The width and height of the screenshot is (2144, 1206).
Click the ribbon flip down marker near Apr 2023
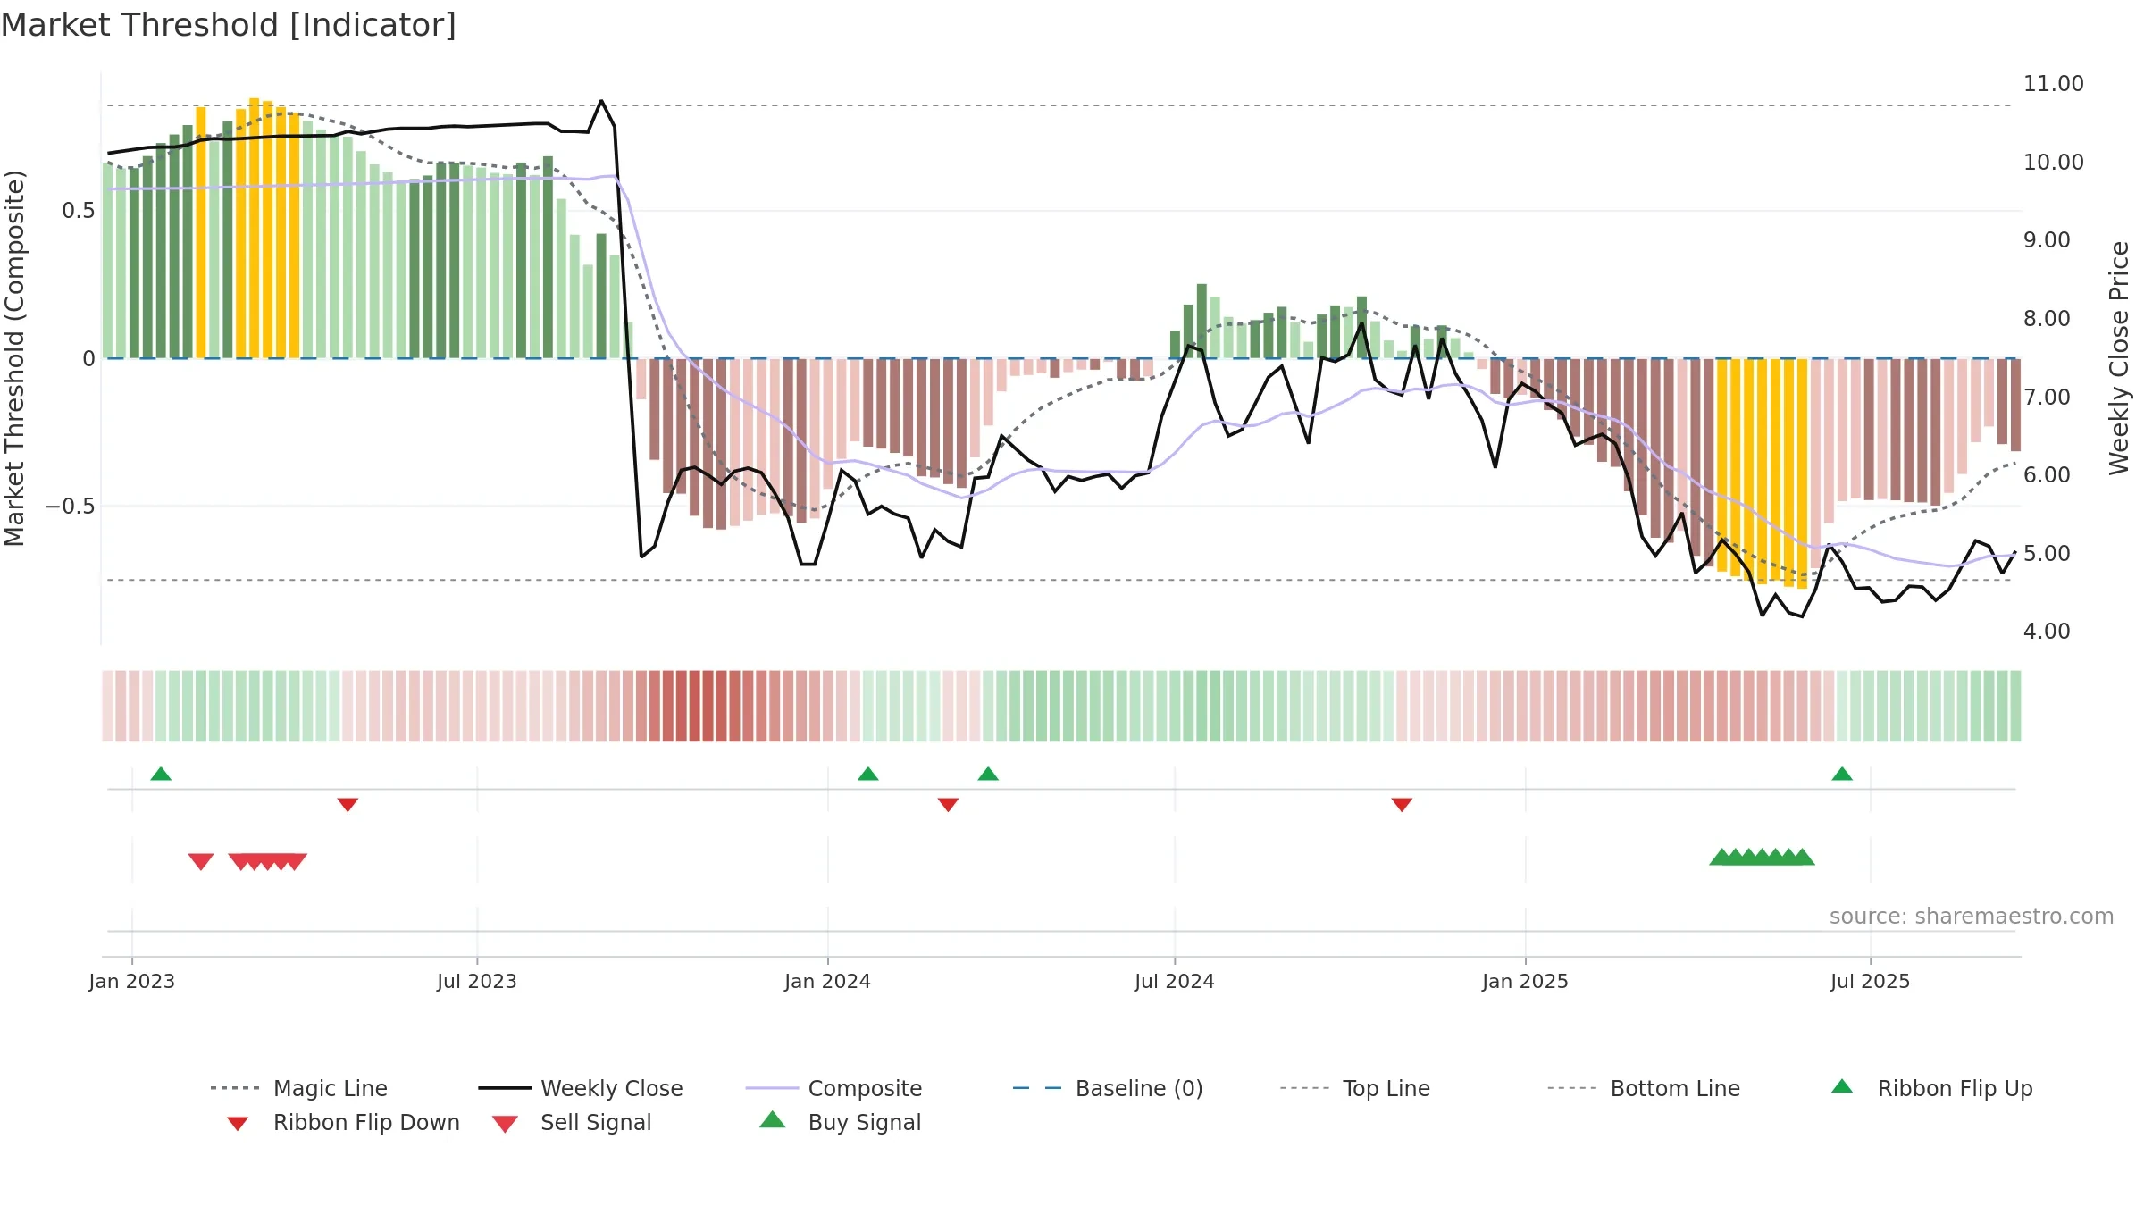tap(348, 805)
